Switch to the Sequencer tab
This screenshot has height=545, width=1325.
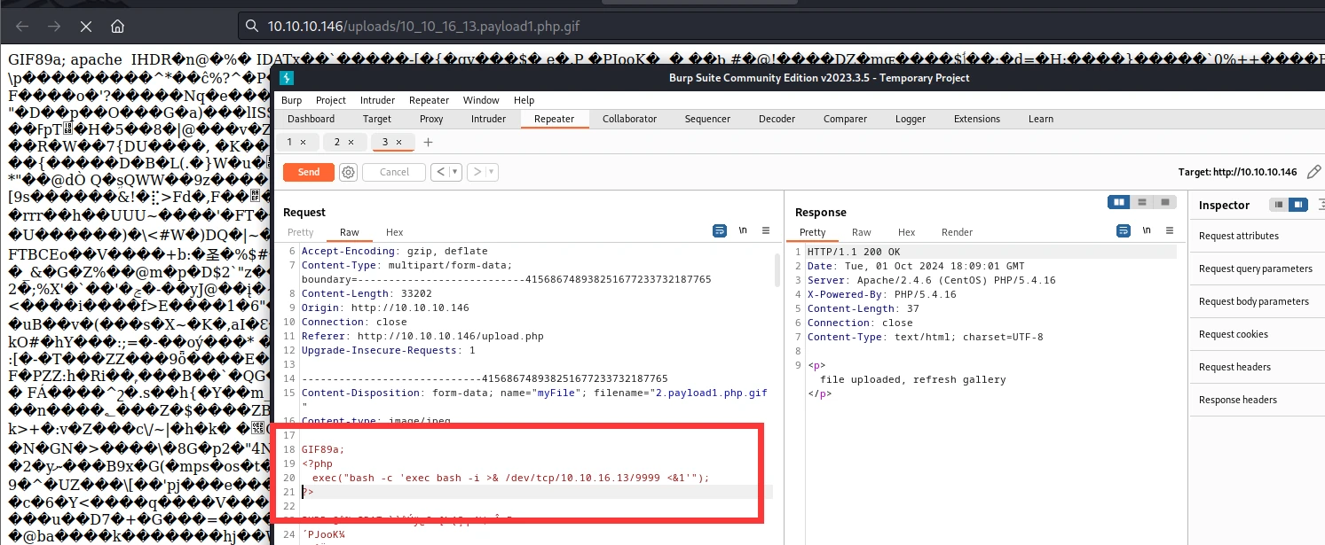click(707, 119)
